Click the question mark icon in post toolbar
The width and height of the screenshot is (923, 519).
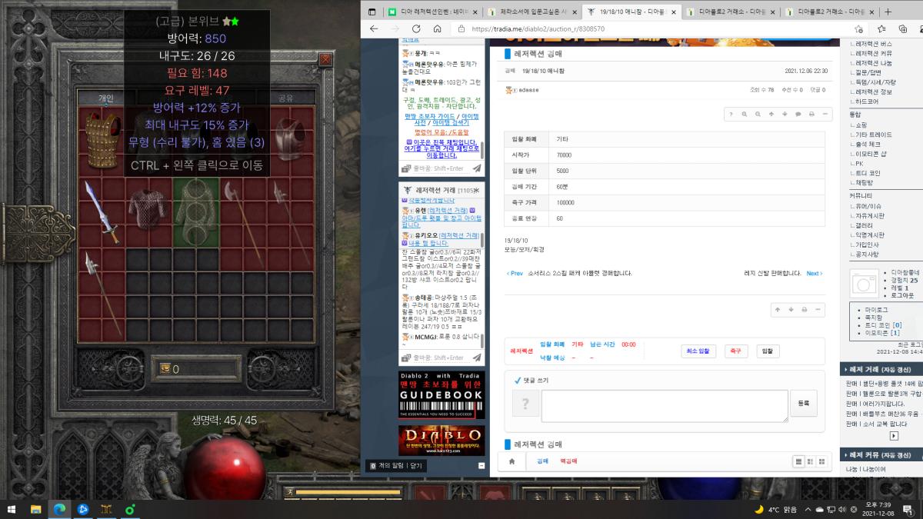pyautogui.click(x=731, y=114)
